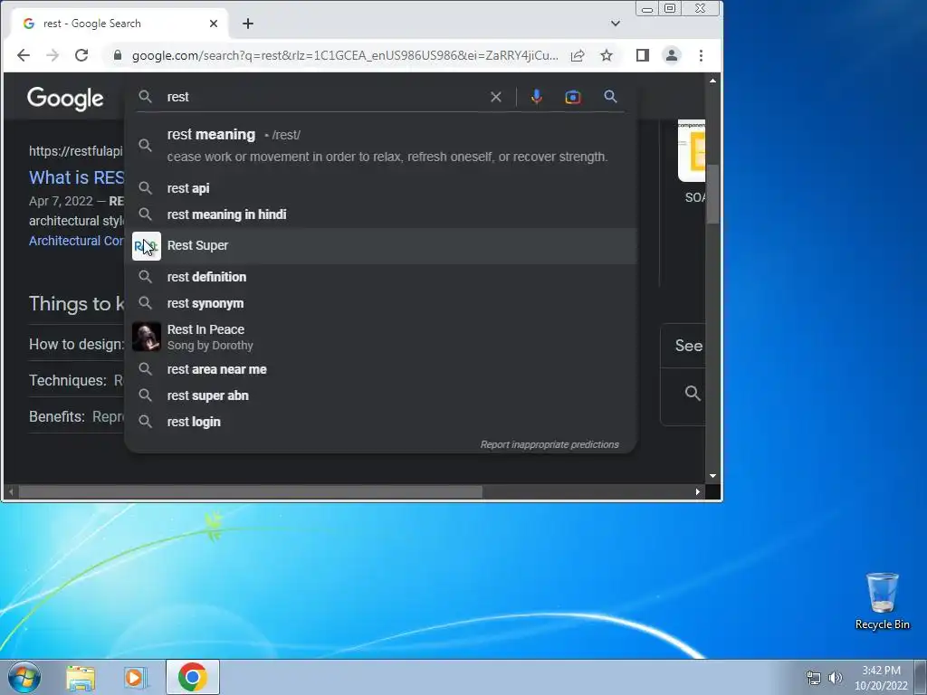Open Chrome side panel icon
Viewport: 927px width, 695px height.
pyautogui.click(x=643, y=55)
